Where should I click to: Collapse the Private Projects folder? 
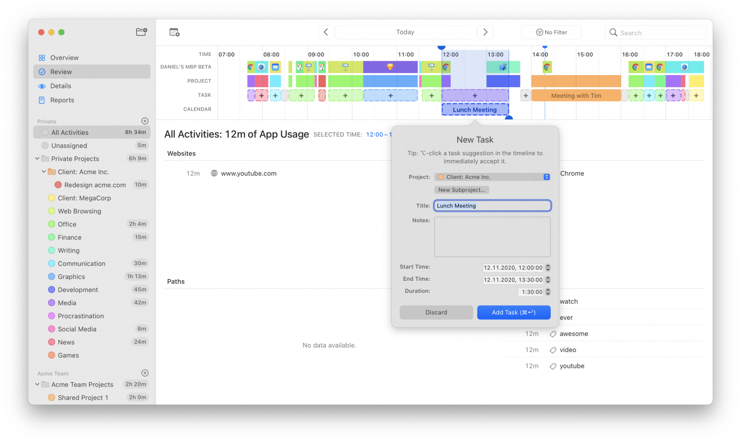pos(37,158)
